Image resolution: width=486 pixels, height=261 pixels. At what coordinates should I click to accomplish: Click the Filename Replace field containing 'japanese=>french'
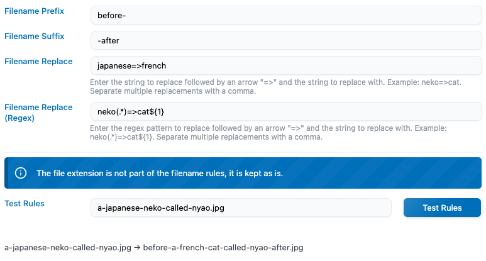click(x=286, y=65)
